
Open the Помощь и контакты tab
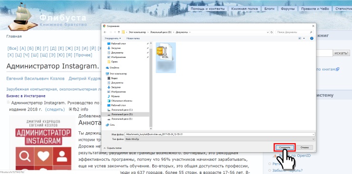point(208,9)
